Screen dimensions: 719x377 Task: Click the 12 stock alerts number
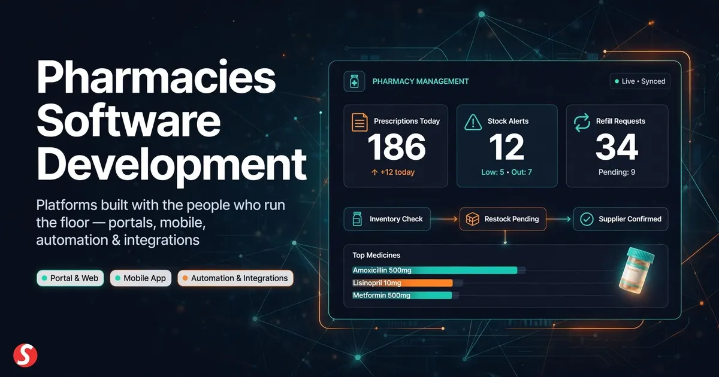[507, 147]
